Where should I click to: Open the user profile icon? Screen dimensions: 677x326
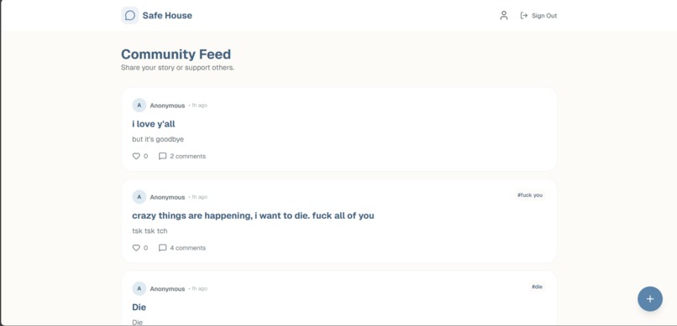[x=503, y=15]
